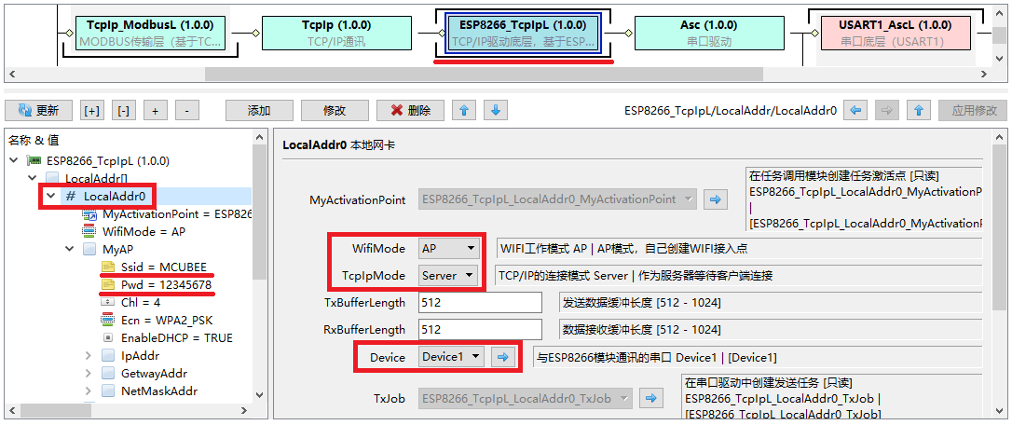Image resolution: width=1012 pixels, height=425 pixels.
Task: Click the [-] collapse-all button
Action: coord(124,110)
